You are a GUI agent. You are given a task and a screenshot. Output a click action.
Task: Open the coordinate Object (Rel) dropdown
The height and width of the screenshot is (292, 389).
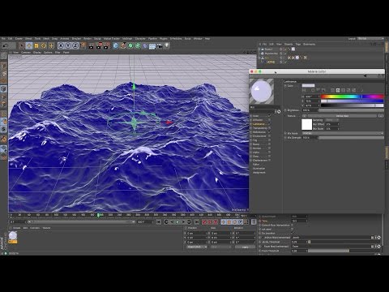pyautogui.click(x=197, y=247)
